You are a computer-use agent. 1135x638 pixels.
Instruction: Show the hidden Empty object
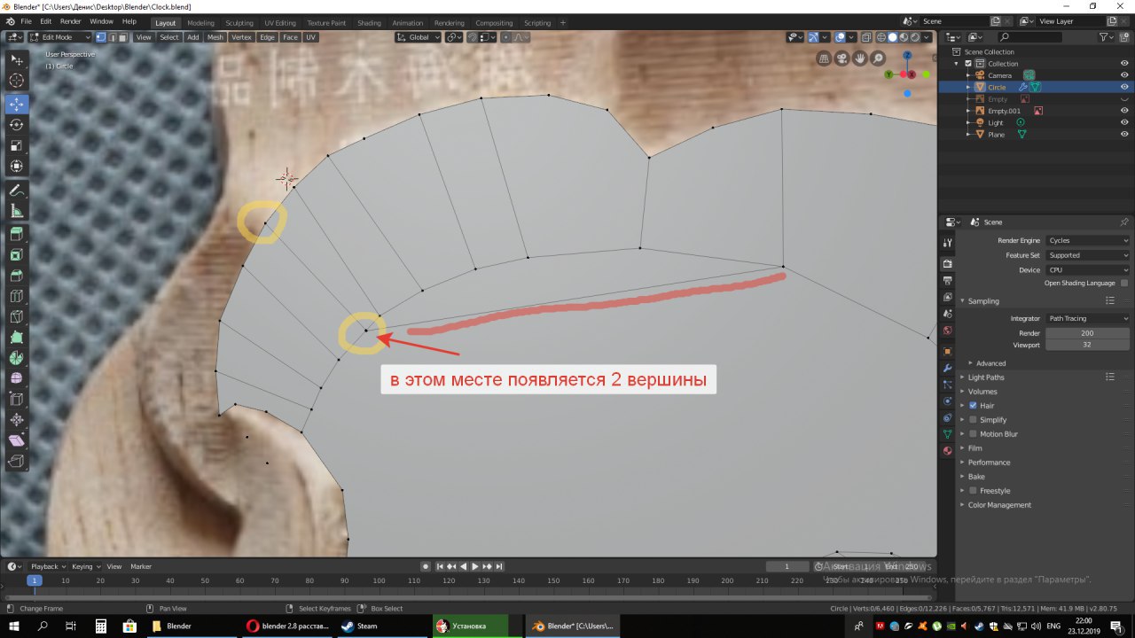pyautogui.click(x=1124, y=99)
